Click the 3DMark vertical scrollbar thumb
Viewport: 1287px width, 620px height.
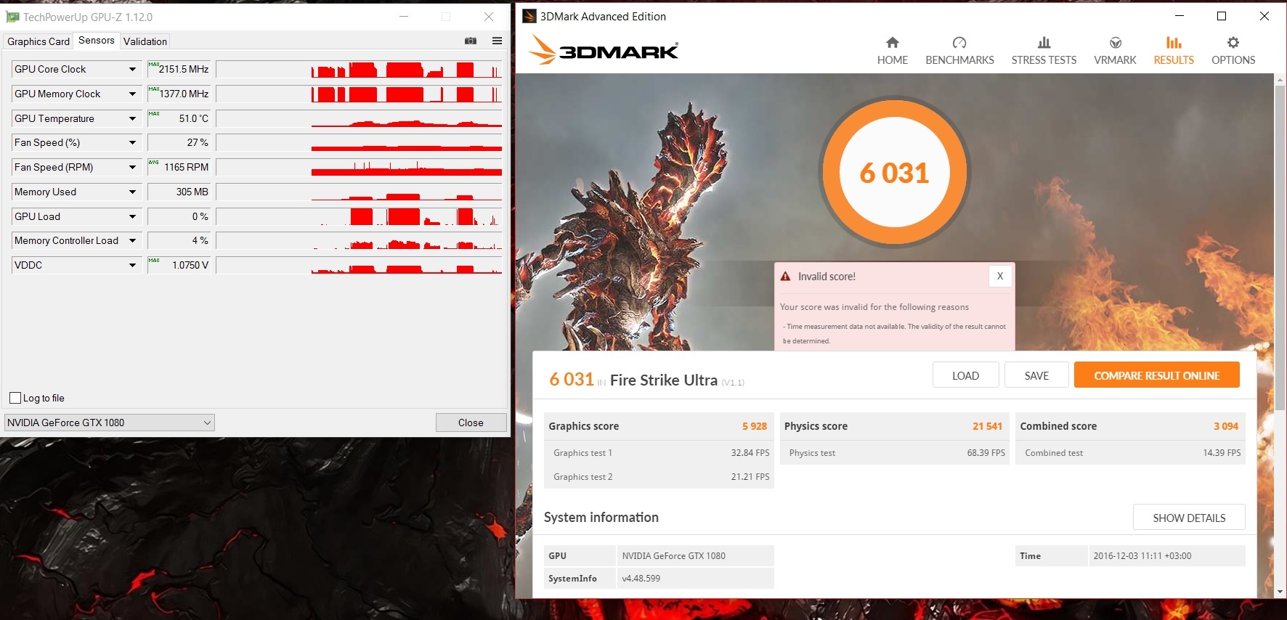[x=1280, y=247]
